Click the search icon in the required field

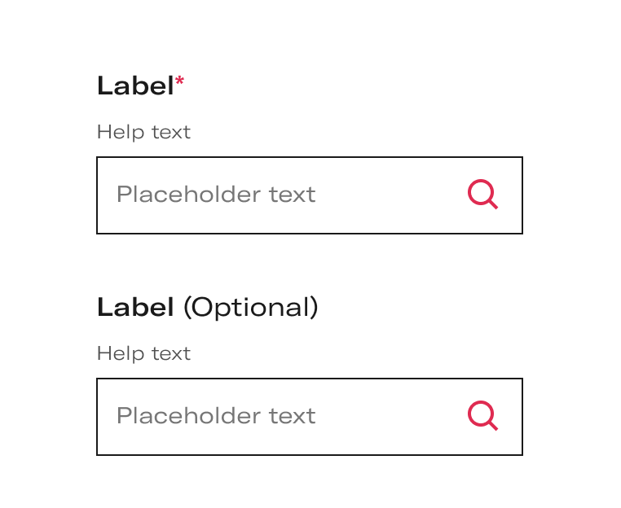[482, 195]
